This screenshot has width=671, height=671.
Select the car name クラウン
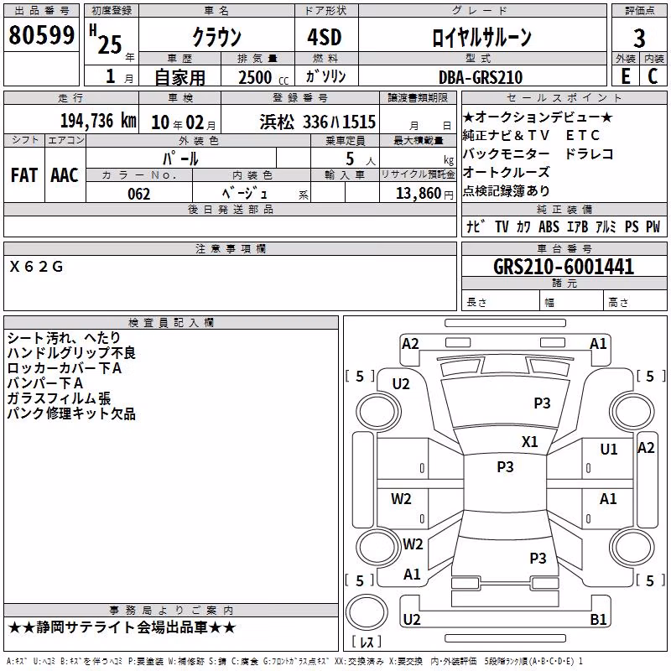pyautogui.click(x=216, y=37)
